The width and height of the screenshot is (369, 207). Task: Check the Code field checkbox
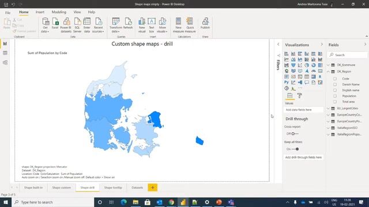click(x=335, y=79)
